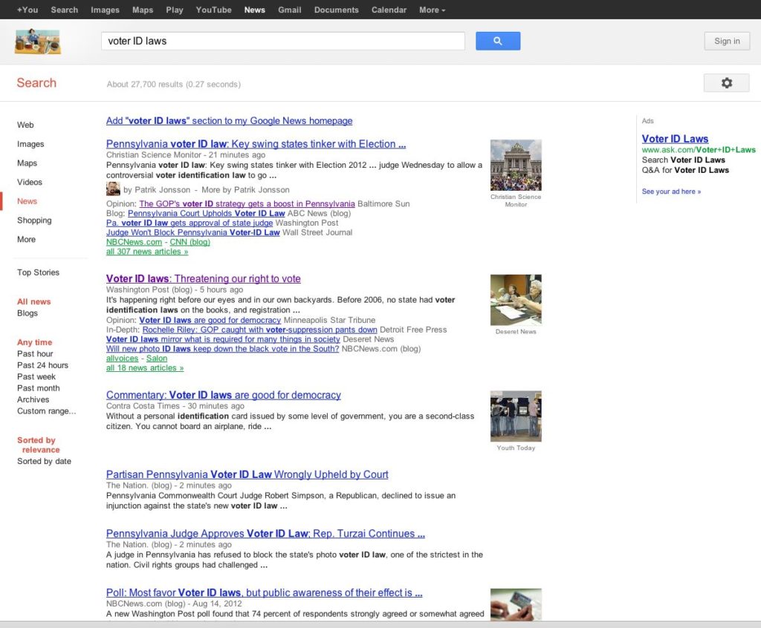Select News in the top bar
Screen dimensions: 761x628
click(x=255, y=10)
